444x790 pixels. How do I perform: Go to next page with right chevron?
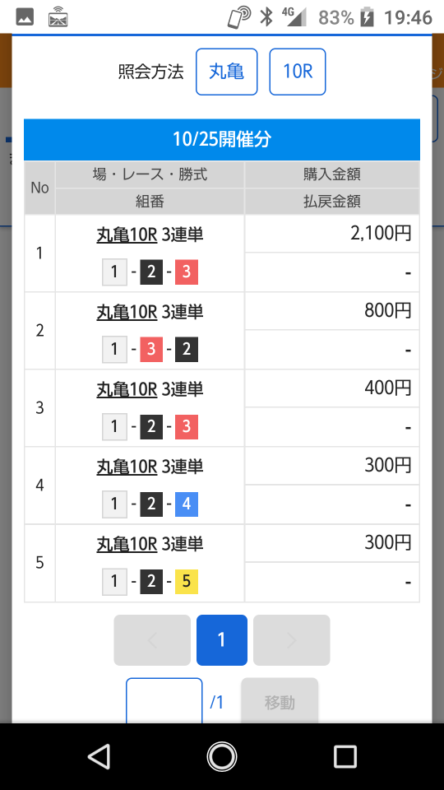point(291,640)
